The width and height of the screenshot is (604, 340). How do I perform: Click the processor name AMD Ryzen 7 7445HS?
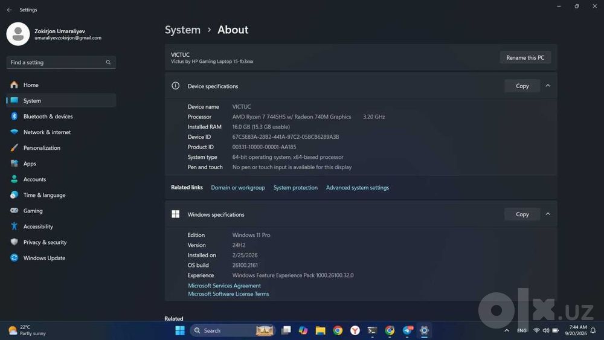click(x=292, y=117)
